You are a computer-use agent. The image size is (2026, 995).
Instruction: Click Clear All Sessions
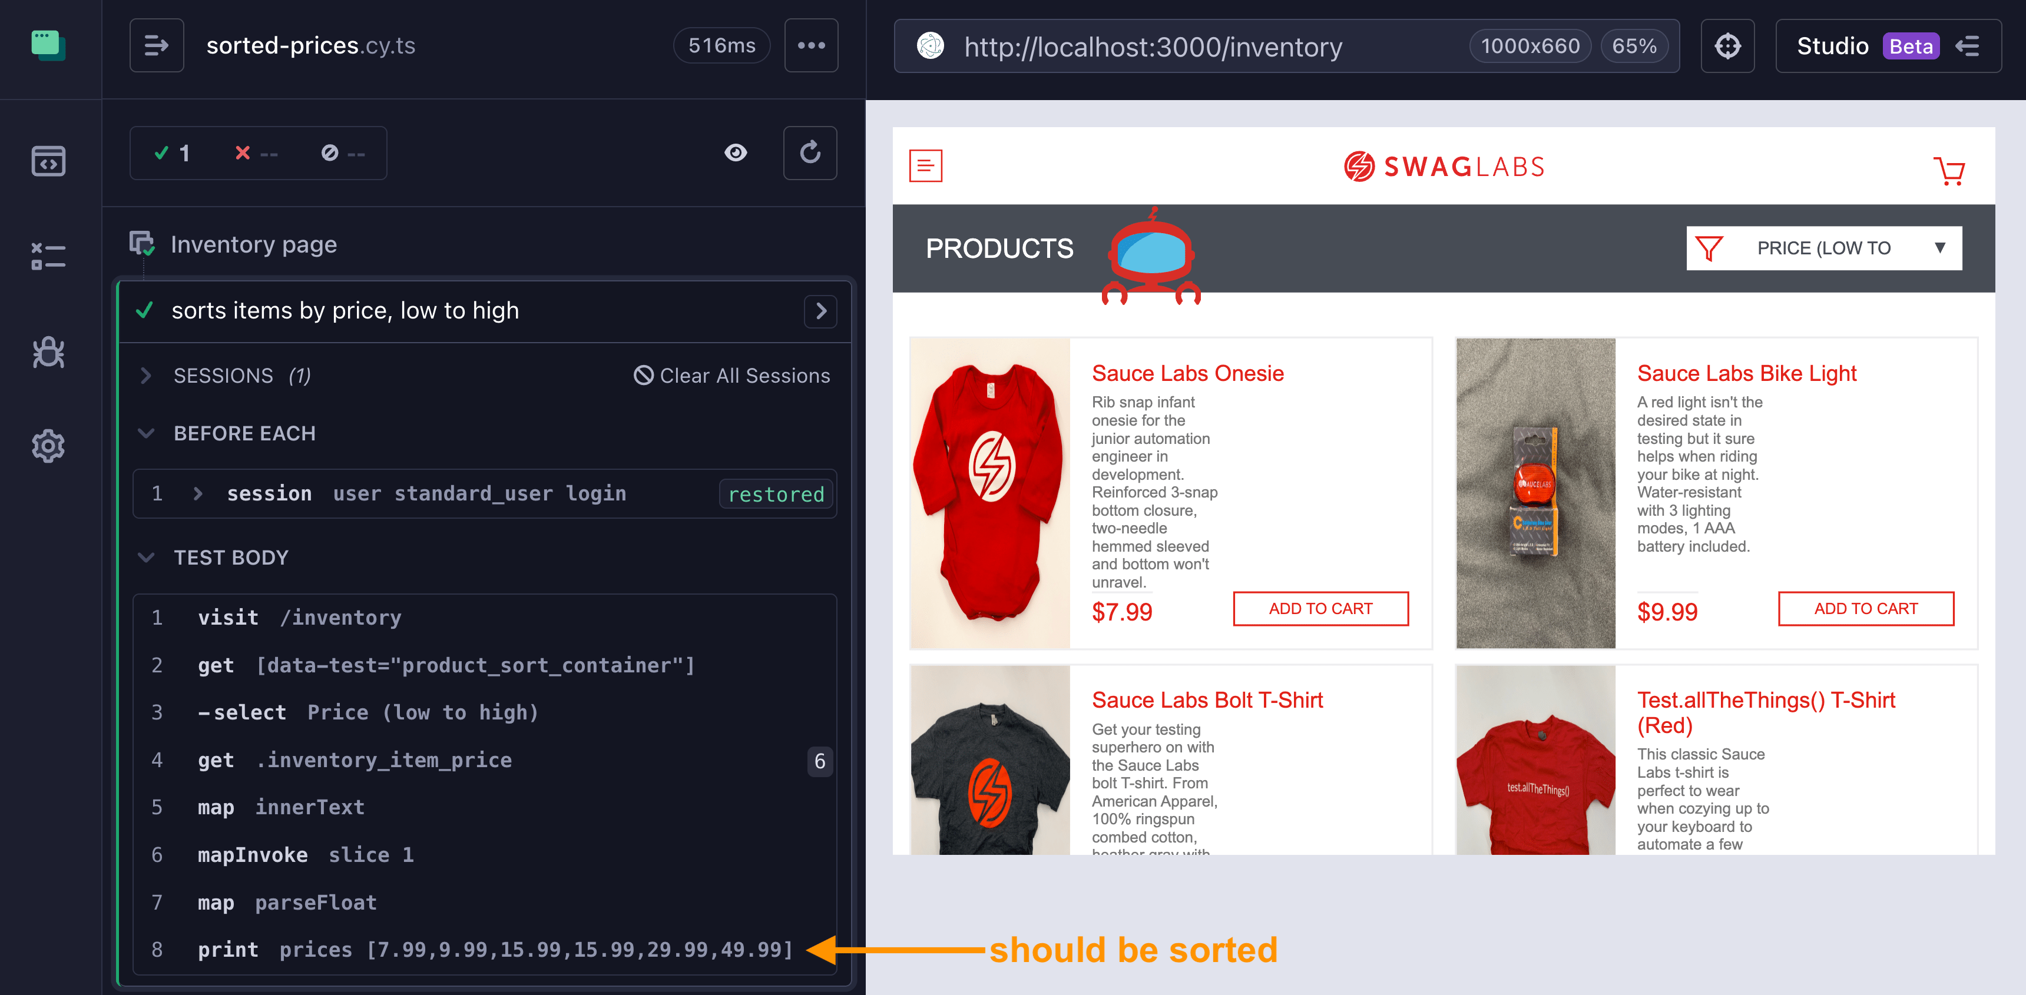(731, 376)
